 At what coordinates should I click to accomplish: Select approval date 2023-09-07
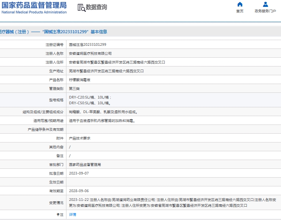coord(79,173)
